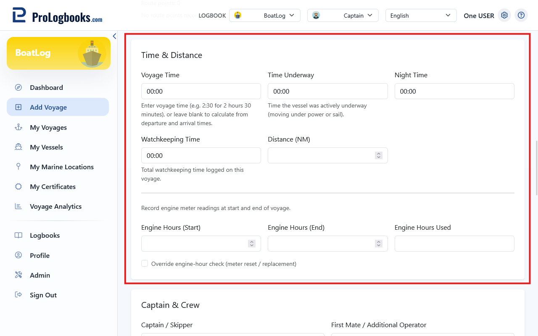Open My Marine Locations page

pyautogui.click(x=58, y=167)
